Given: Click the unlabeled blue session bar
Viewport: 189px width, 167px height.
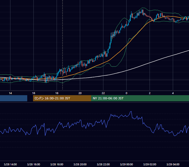Looking at the screenshot, I should pos(14,98).
